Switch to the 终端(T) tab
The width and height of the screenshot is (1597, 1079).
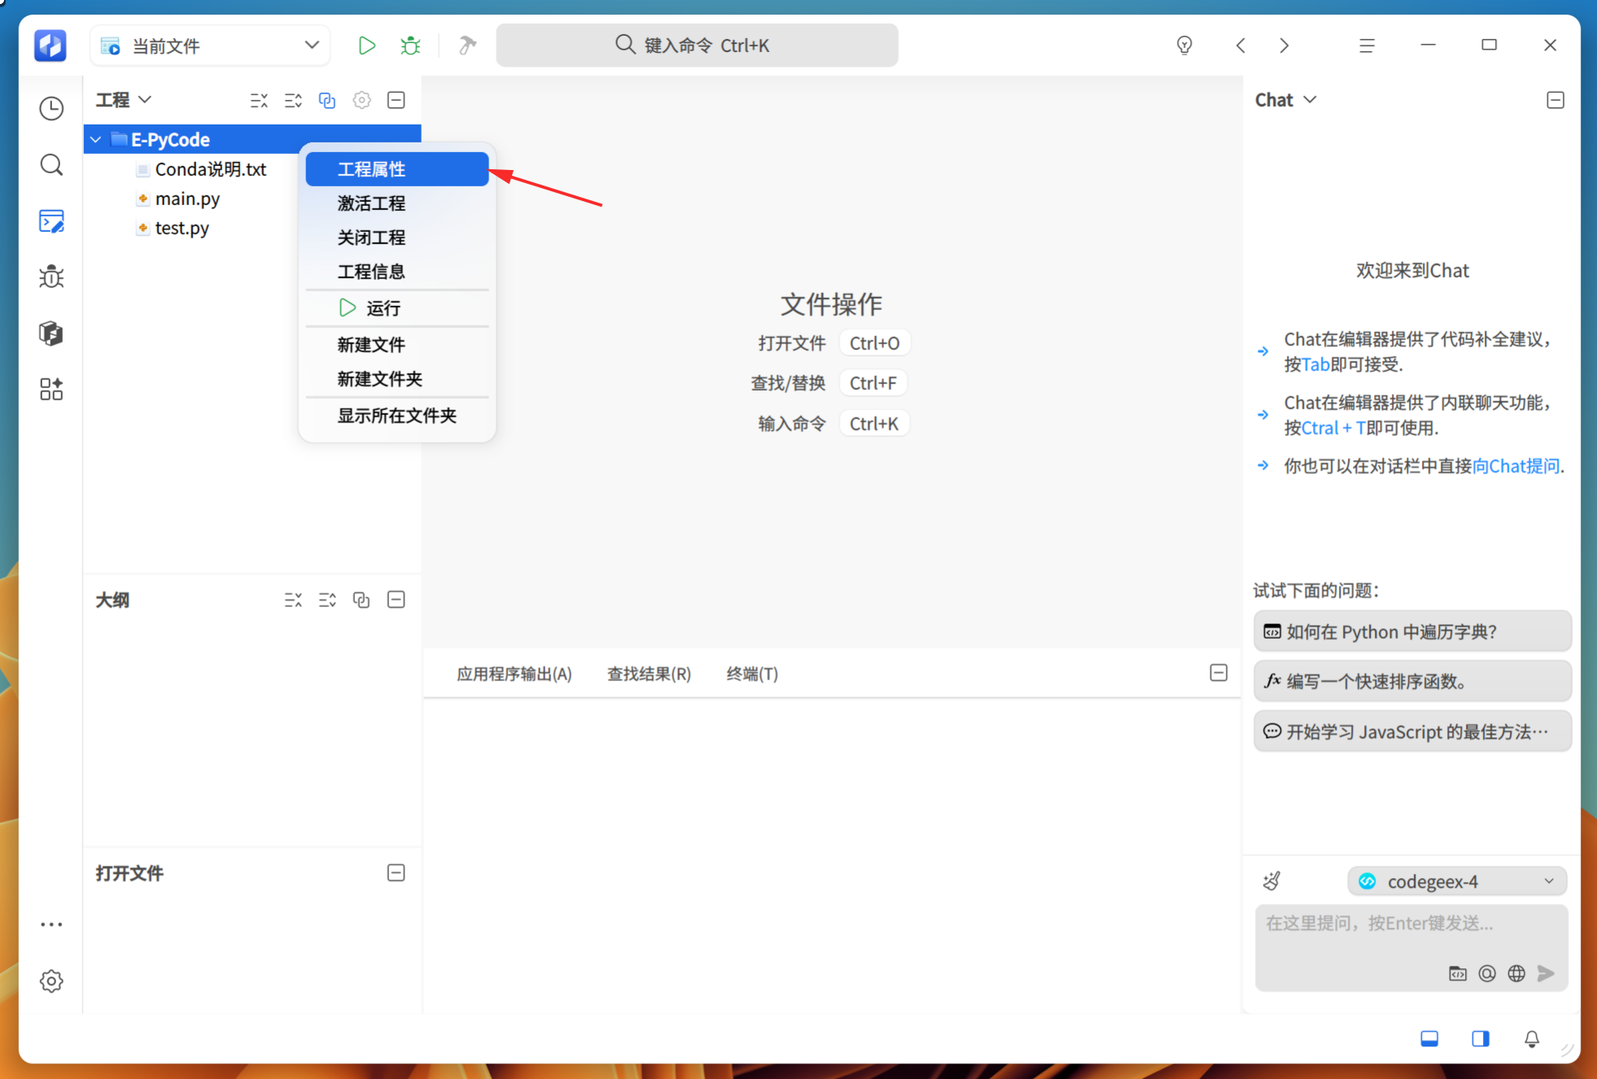(752, 674)
